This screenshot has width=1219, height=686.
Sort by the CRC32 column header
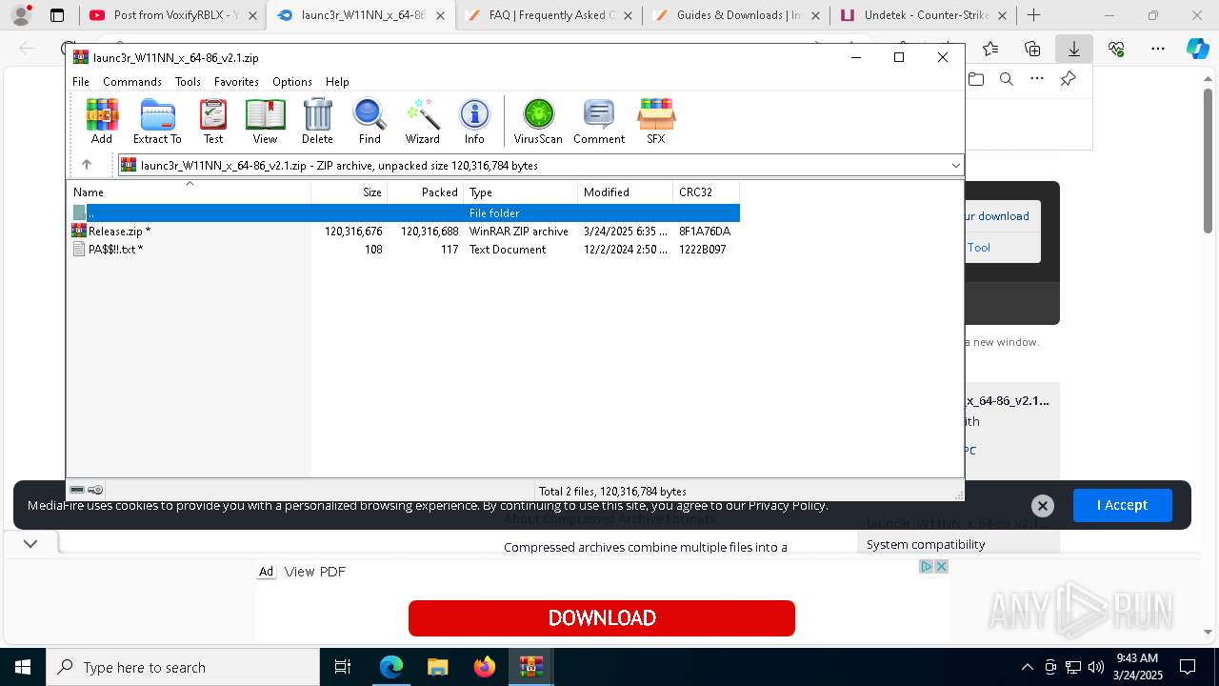pos(706,192)
